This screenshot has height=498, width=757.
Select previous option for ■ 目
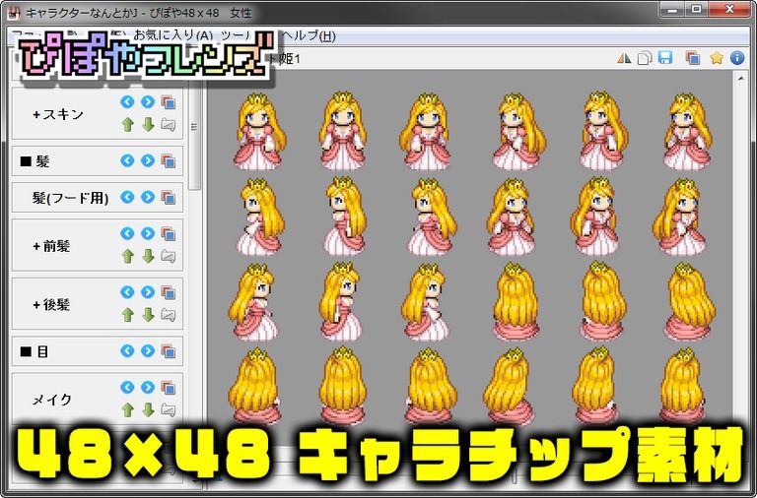tap(127, 350)
